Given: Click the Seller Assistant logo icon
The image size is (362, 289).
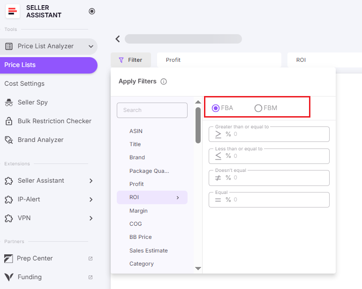Looking at the screenshot, I should pos(13,12).
